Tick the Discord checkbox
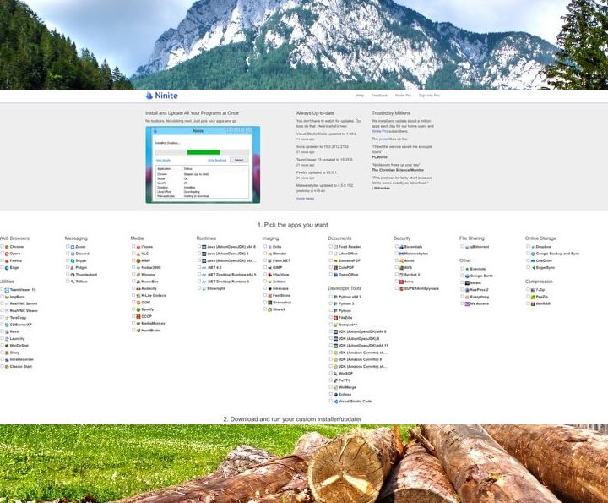This screenshot has height=503, width=608. (x=68, y=254)
